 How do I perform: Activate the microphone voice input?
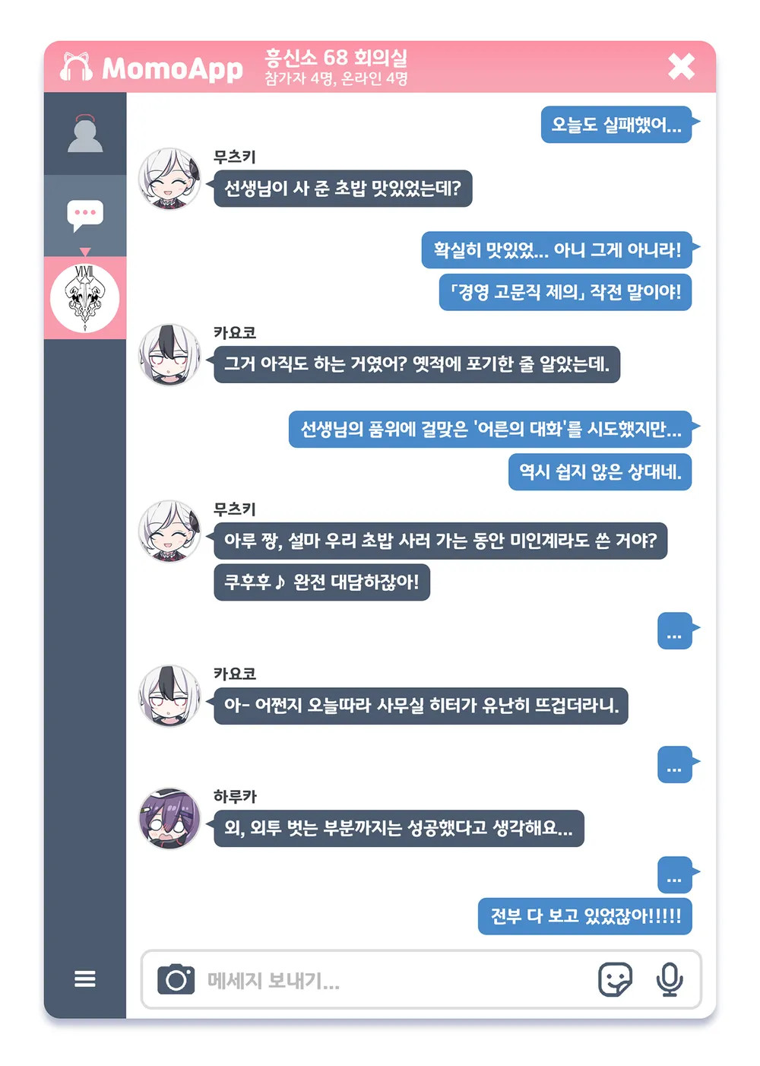[x=670, y=979]
